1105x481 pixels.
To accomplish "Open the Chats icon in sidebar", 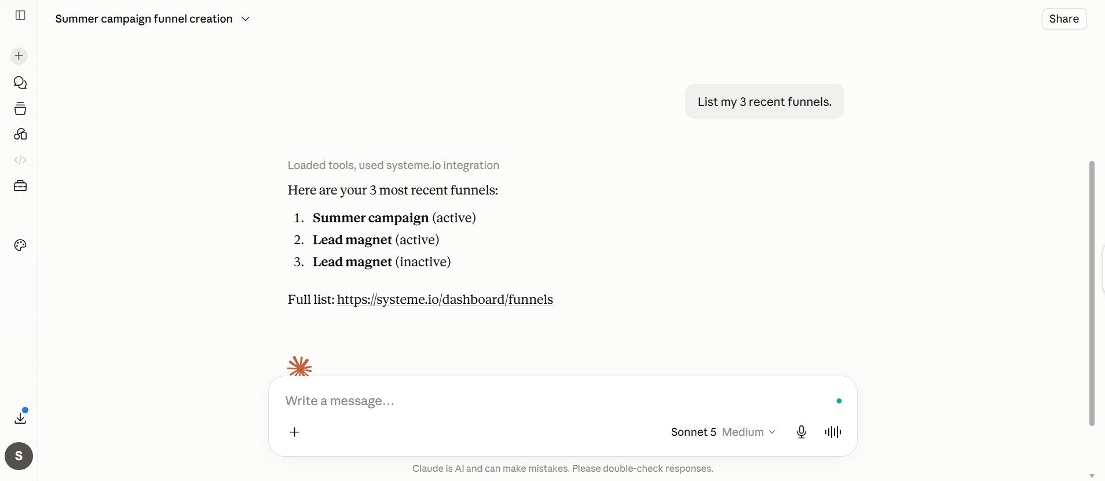I will click(20, 83).
